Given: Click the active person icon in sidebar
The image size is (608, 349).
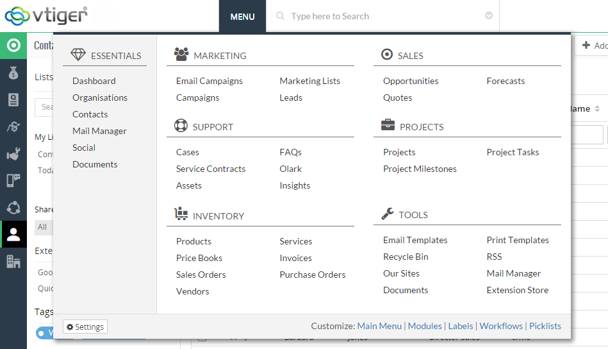Looking at the screenshot, I should tap(13, 235).
